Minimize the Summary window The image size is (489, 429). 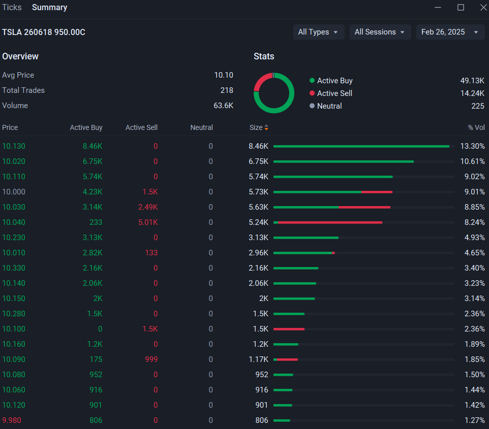tap(438, 7)
